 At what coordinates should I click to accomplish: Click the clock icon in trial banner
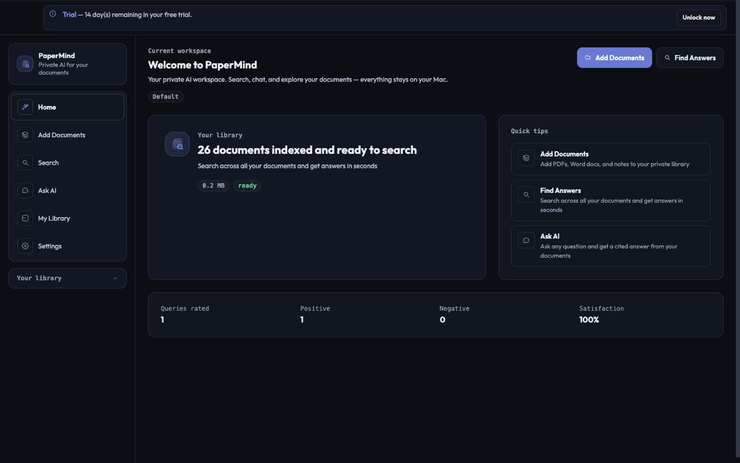[53, 14]
